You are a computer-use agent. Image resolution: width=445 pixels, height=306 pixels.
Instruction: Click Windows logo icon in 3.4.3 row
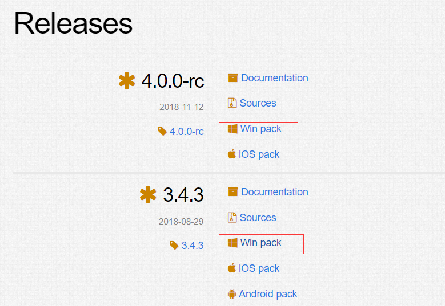(232, 243)
